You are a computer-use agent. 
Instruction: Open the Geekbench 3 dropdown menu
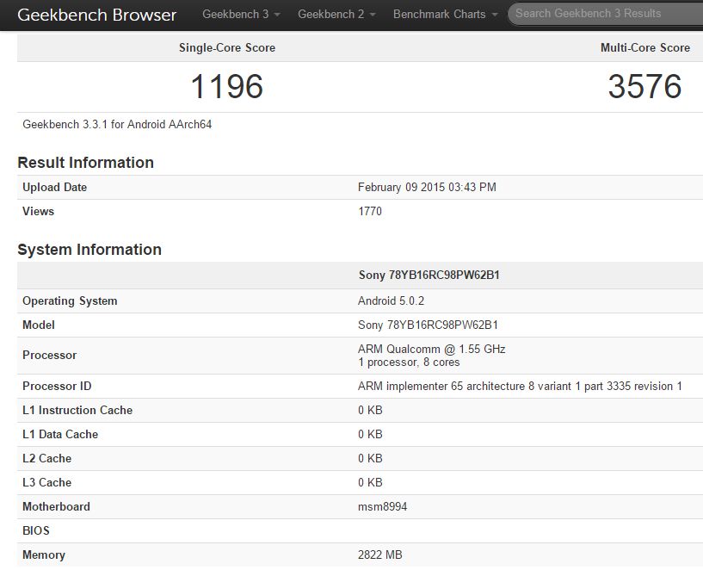click(241, 15)
